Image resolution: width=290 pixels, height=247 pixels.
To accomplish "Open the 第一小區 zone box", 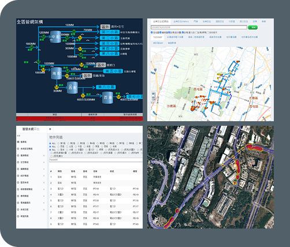I will pos(110,32).
